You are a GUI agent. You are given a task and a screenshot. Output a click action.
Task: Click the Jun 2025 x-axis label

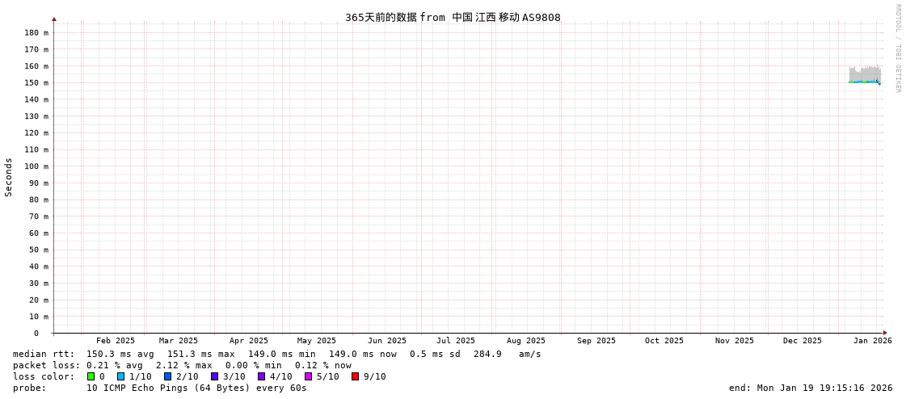[387, 341]
